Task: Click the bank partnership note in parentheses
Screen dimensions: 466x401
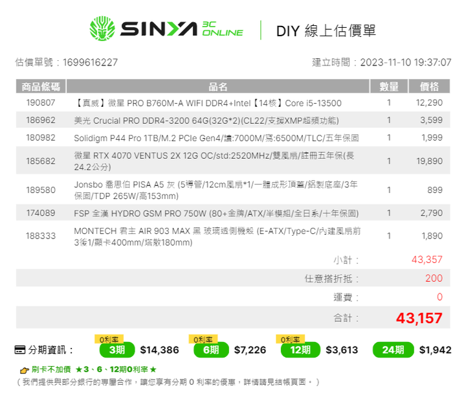Action: pos(168,382)
